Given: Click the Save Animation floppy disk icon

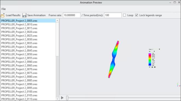Looking at the screenshot, I should click(x=24, y=15).
